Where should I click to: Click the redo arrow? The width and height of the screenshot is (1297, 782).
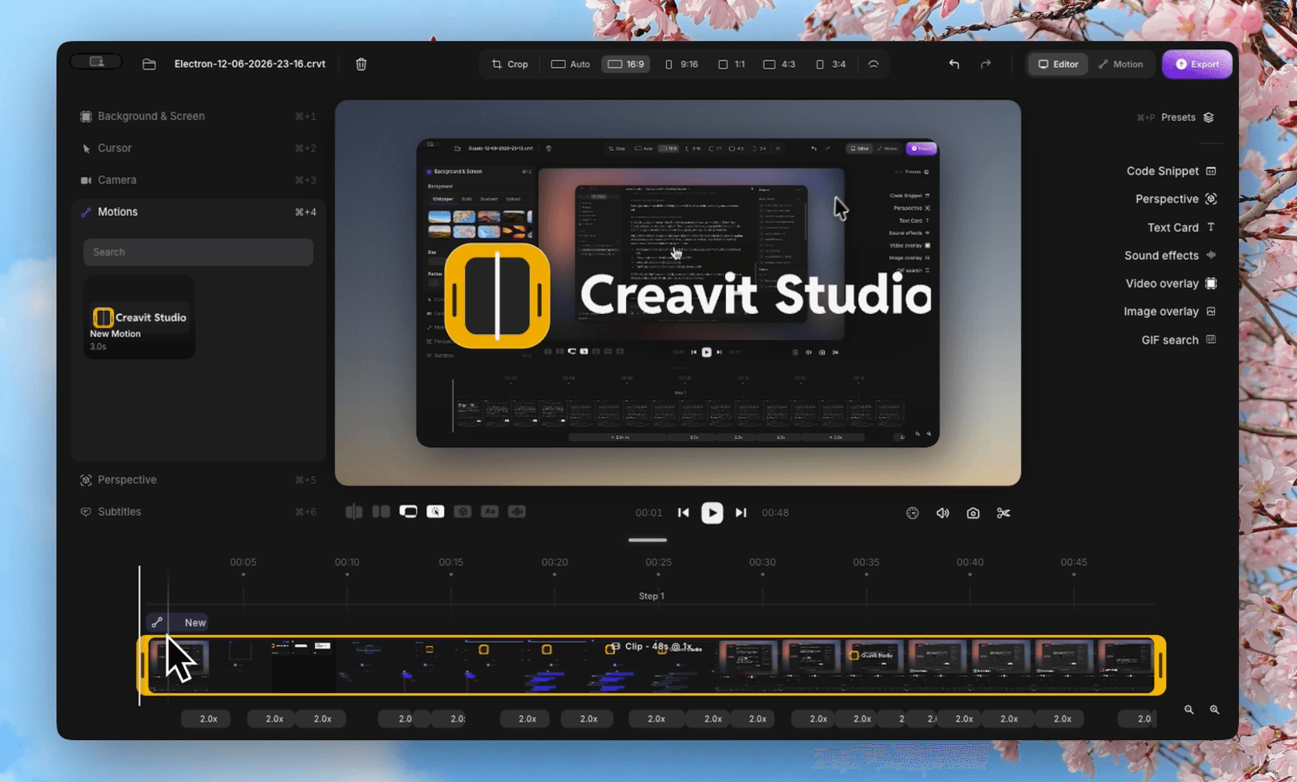[985, 64]
